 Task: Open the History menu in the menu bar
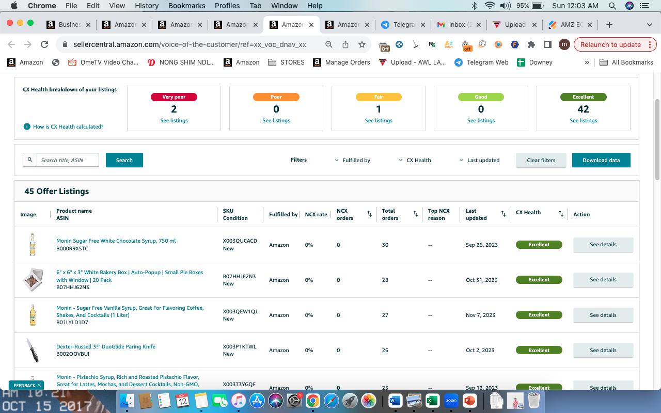pyautogui.click(x=147, y=6)
